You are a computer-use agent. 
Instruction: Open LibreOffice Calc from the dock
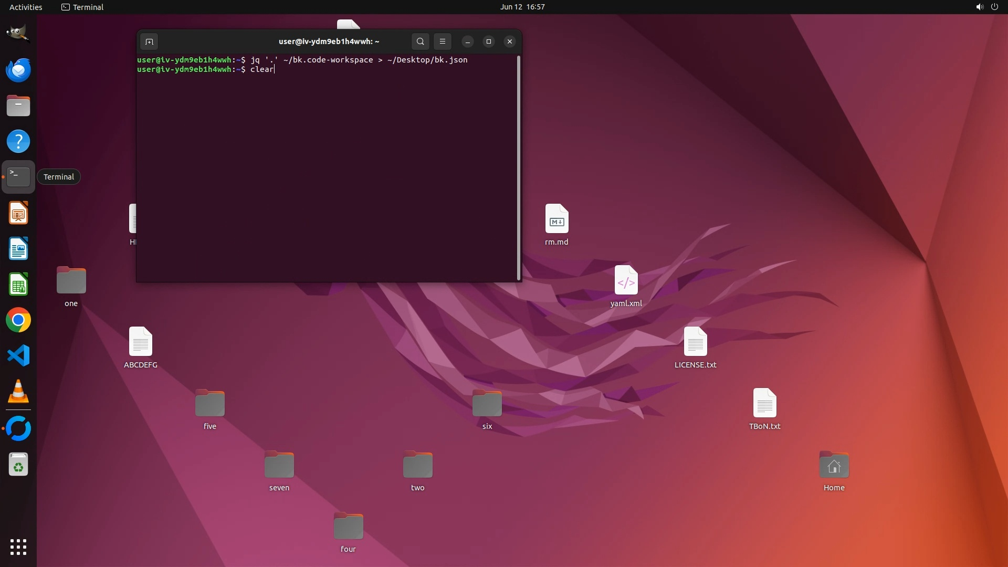(18, 285)
